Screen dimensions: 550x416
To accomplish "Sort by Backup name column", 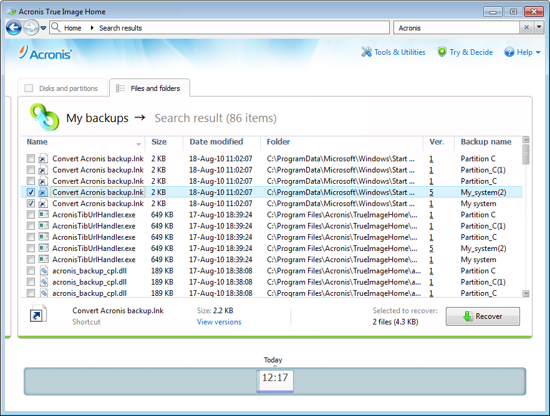I will click(486, 142).
